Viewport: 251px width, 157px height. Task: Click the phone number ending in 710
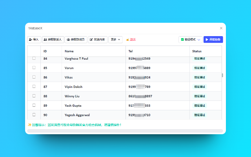139,115
